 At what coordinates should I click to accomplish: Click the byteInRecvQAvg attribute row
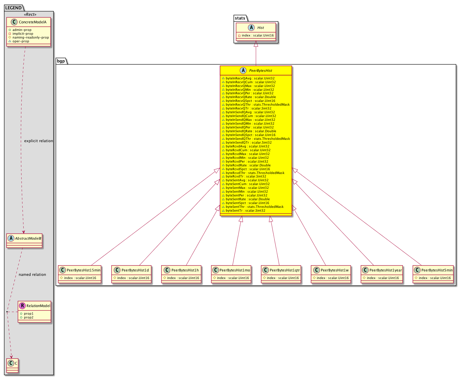click(x=250, y=78)
